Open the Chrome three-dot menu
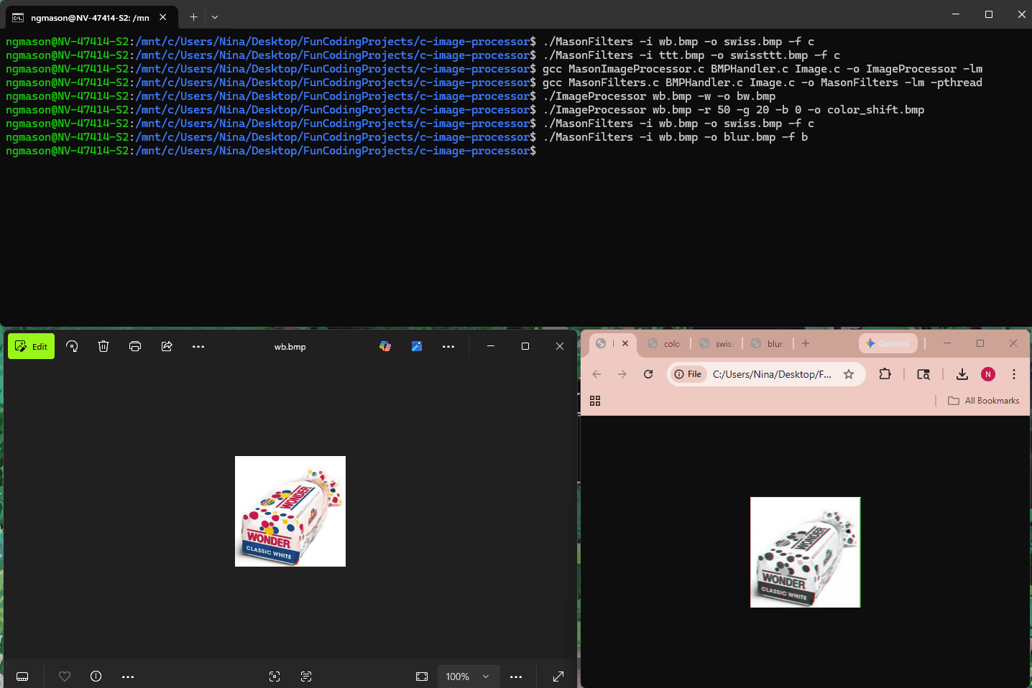 (x=1014, y=374)
